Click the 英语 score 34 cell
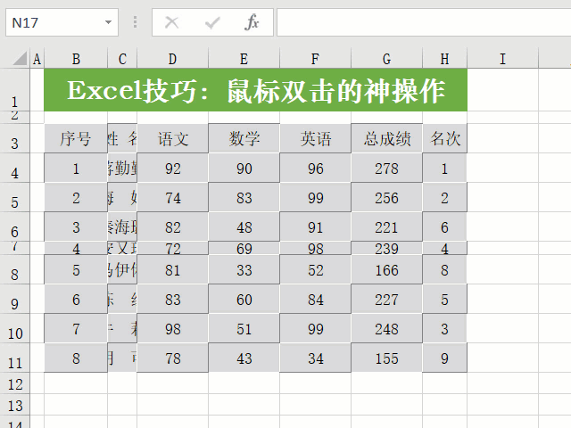The image size is (571, 428). click(315, 358)
